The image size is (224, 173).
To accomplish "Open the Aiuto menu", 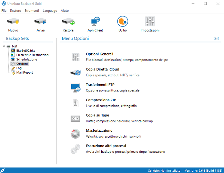I will point(65,11).
